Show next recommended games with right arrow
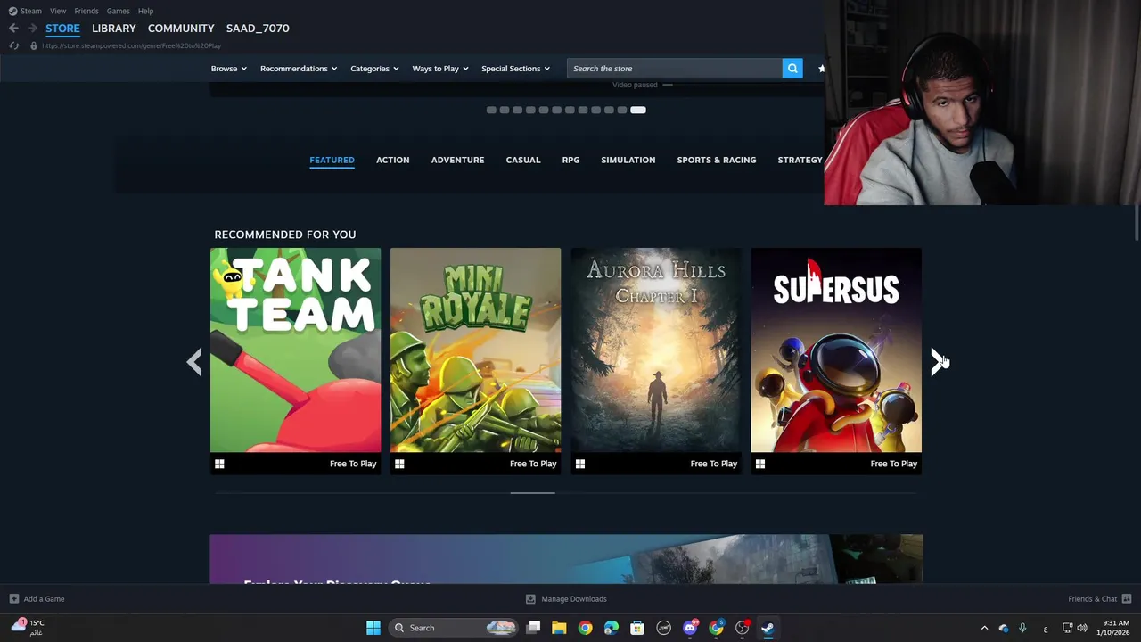This screenshot has width=1141, height=642. 937,361
